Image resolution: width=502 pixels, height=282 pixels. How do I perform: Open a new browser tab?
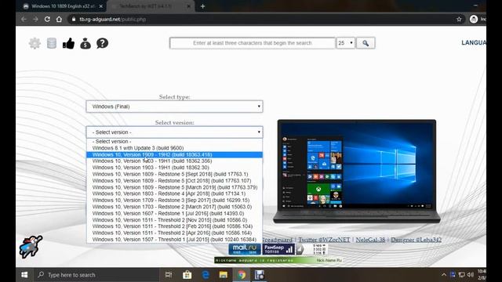(x=202, y=6)
